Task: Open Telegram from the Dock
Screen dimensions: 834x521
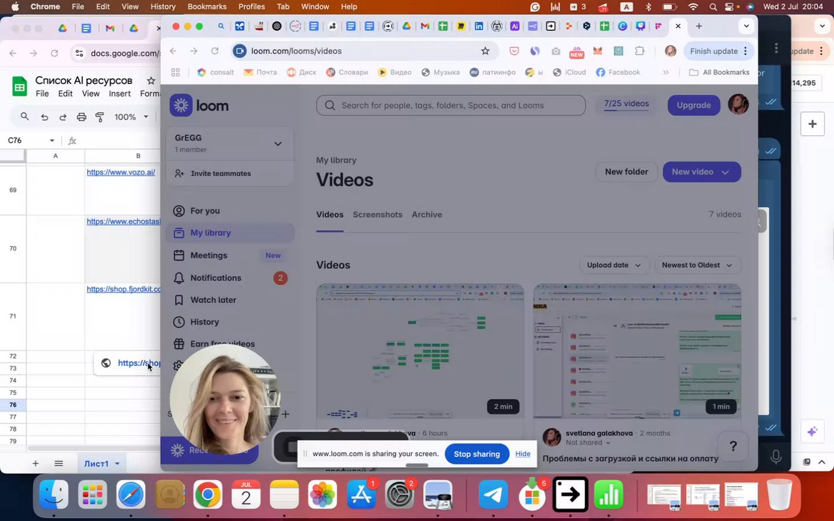Action: coord(494,496)
